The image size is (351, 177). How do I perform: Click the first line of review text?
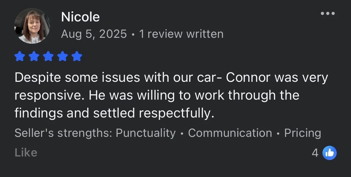[171, 78]
